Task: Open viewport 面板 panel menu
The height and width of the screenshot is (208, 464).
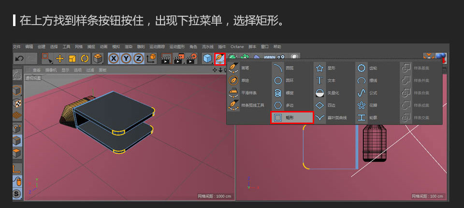Action: click(102, 70)
